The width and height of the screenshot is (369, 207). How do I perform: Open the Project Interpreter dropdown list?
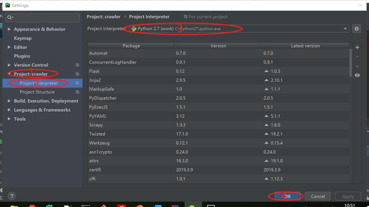[x=345, y=29]
